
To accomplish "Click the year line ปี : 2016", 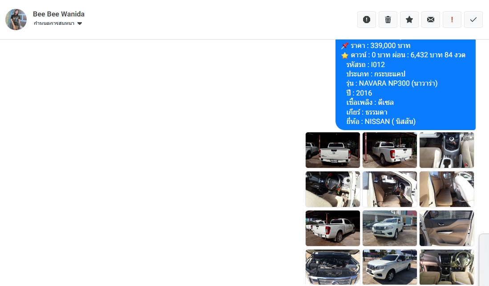I will (x=359, y=93).
